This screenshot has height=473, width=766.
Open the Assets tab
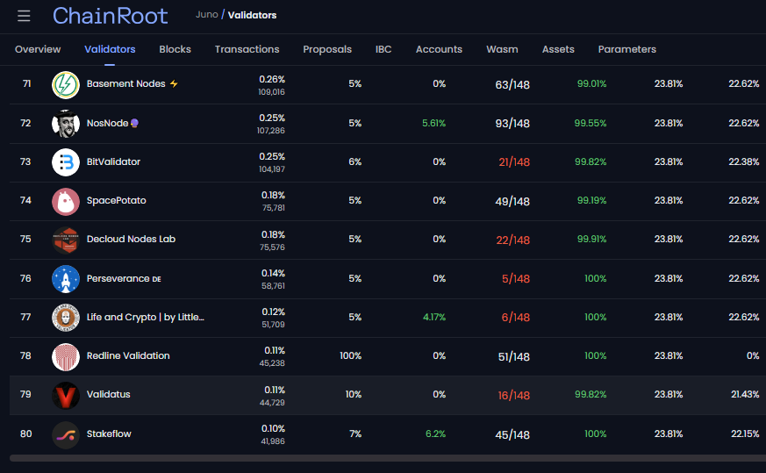tap(558, 49)
